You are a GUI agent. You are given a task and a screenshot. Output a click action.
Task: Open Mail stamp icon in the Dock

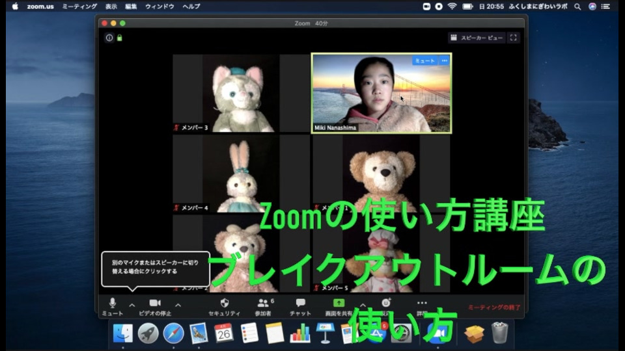click(199, 333)
